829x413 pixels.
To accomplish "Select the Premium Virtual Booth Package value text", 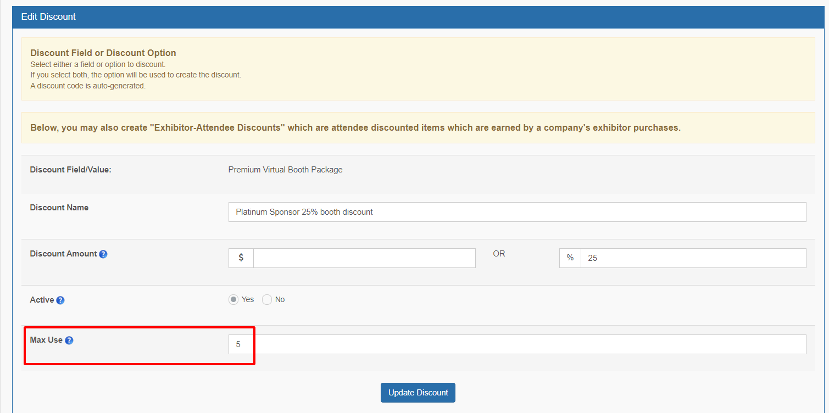I will click(x=285, y=170).
